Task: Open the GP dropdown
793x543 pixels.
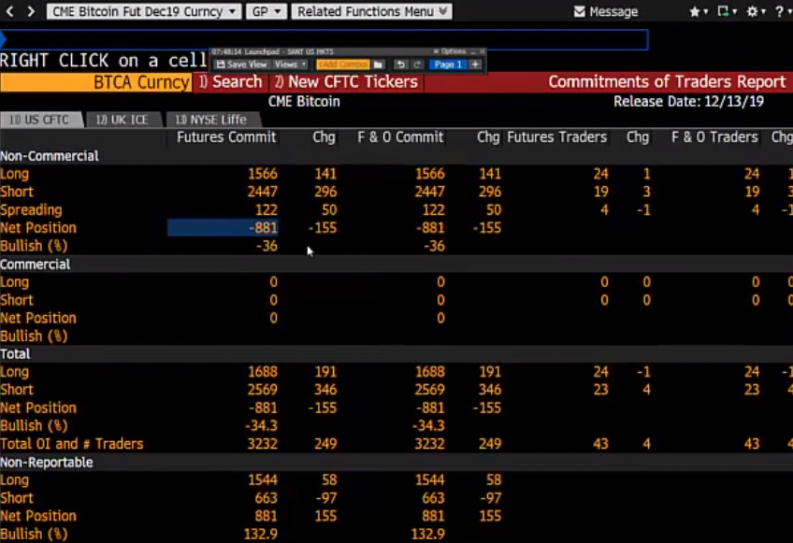Action: [265, 11]
